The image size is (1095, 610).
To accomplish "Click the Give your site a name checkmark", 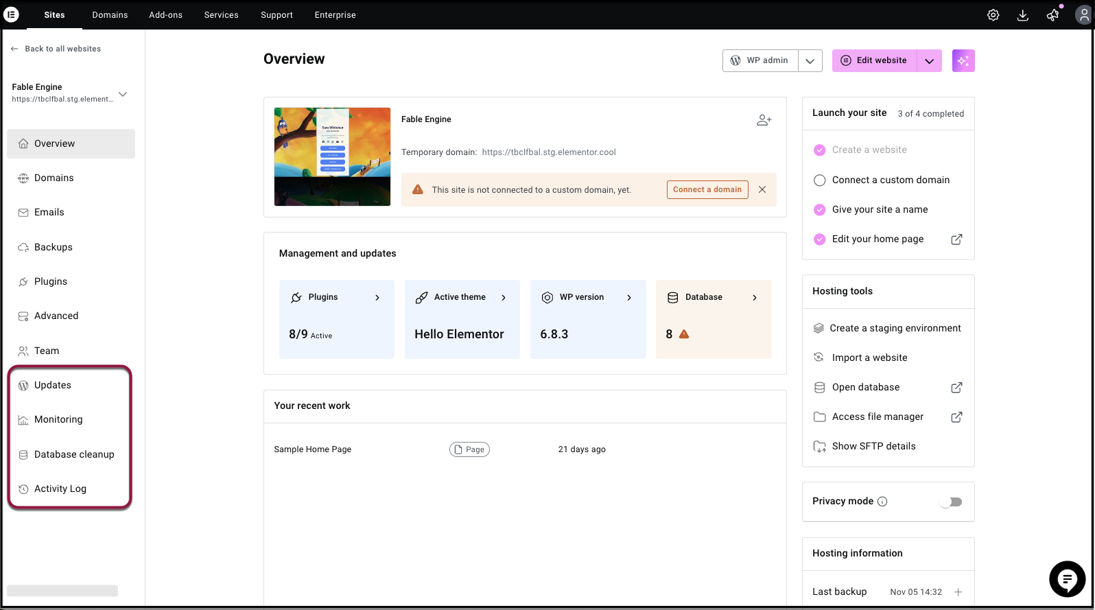I will pos(819,210).
